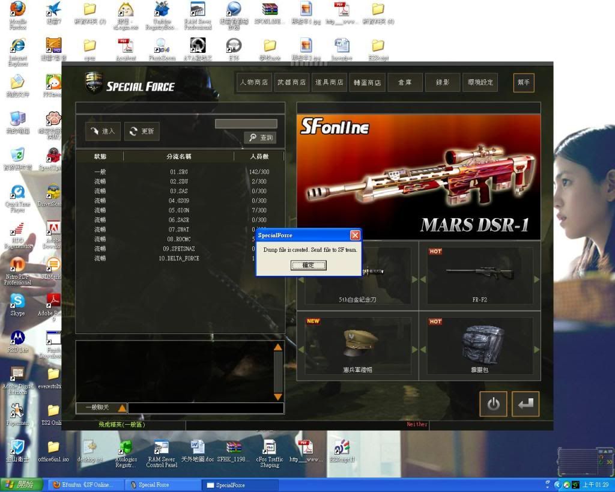The image size is (615, 492).
Task: Confirm the dump file dialog with 確定
Action: (308, 266)
